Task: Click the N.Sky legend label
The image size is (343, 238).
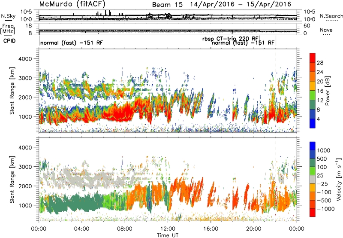Action: tap(8, 16)
